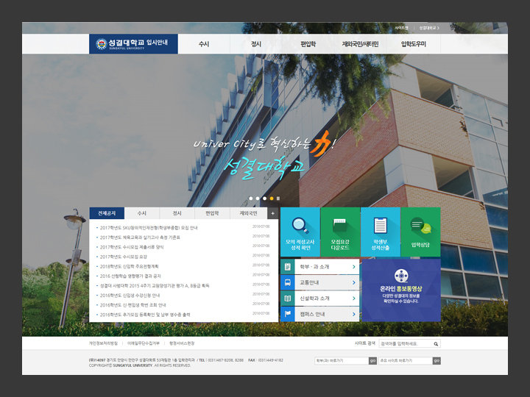This screenshot has height=397, width=530.
Task: Switch to the 편입학 notice tab
Action: click(212, 213)
